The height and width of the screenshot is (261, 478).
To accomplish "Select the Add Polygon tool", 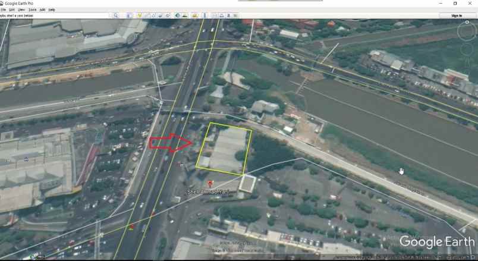I will click(x=146, y=15).
